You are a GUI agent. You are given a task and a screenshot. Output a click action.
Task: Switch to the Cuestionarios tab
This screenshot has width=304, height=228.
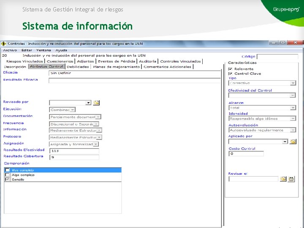pyautogui.click(x=60, y=61)
